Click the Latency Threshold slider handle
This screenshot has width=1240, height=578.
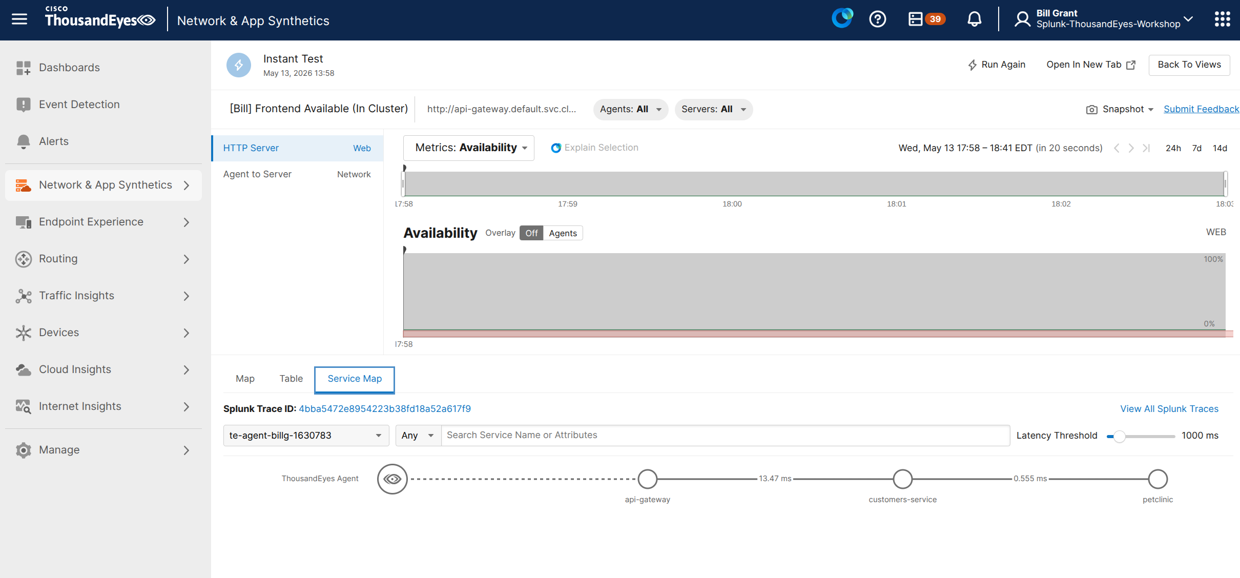[1119, 436]
